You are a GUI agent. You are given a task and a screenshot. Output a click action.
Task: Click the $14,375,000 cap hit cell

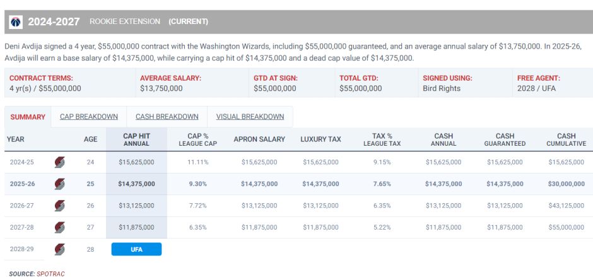point(136,184)
